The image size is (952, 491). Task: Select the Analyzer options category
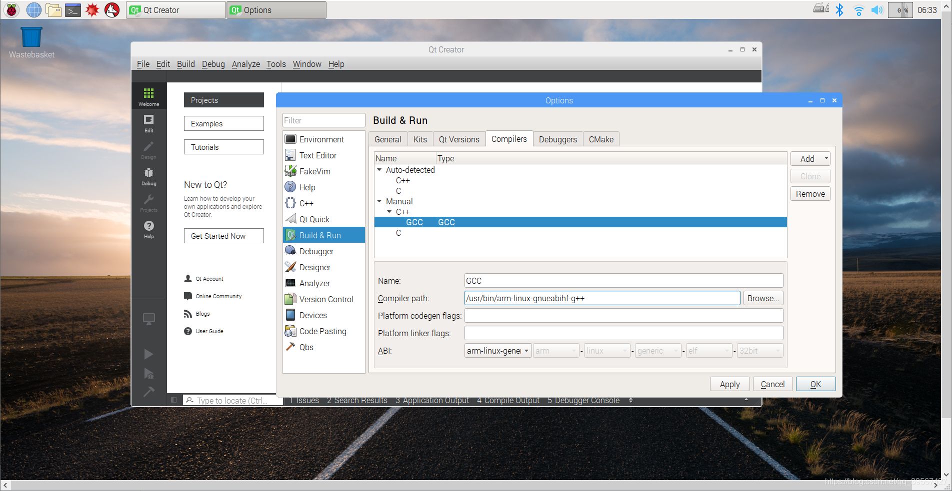click(324, 283)
